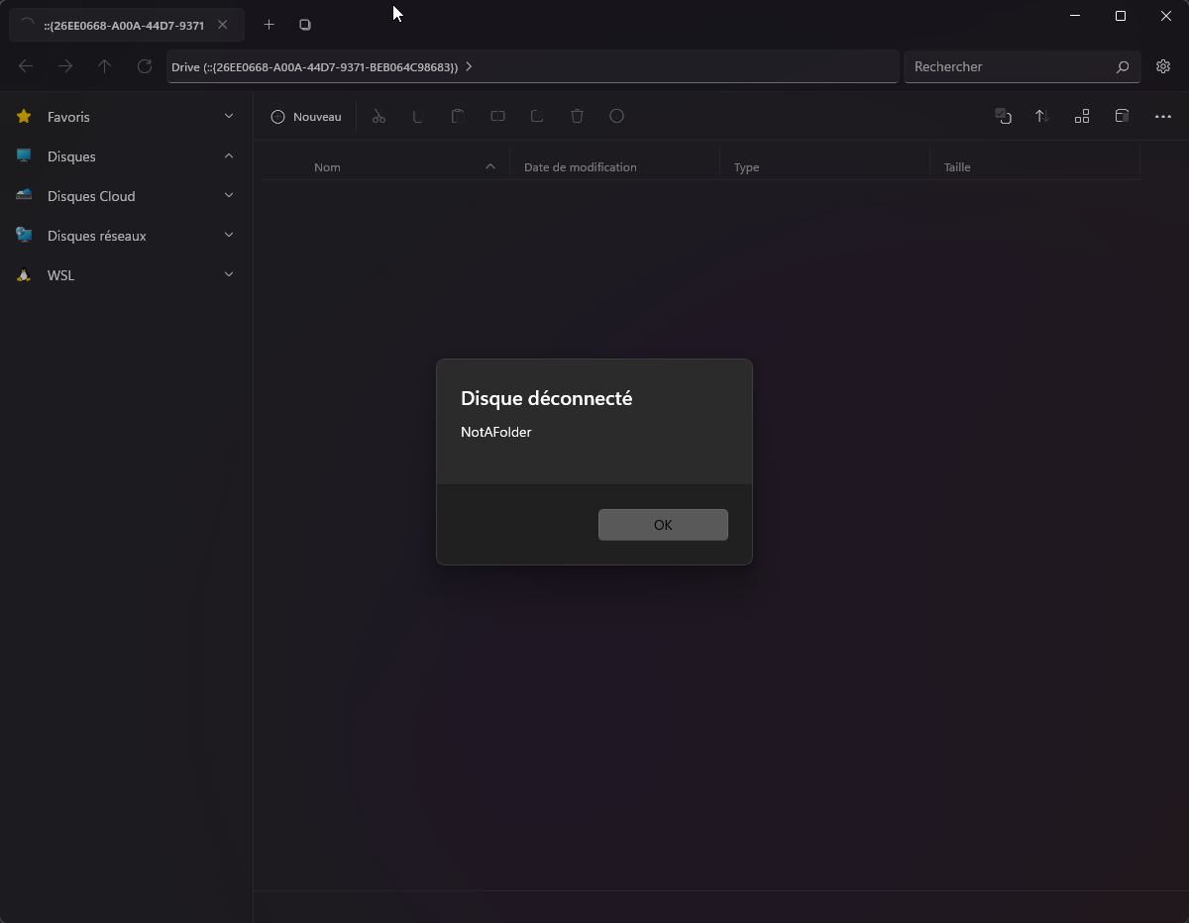
Task: Click the WSL penguin icon
Action: [x=24, y=275]
